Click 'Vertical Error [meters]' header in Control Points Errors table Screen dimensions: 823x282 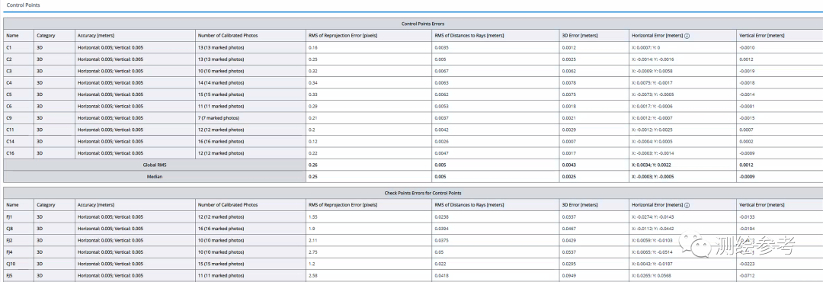coord(761,36)
